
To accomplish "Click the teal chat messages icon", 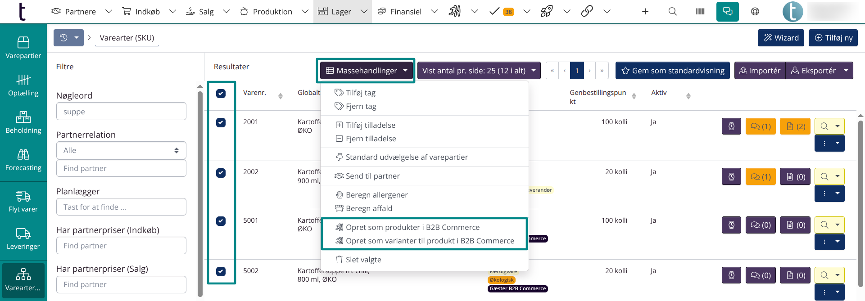I will pyautogui.click(x=727, y=12).
